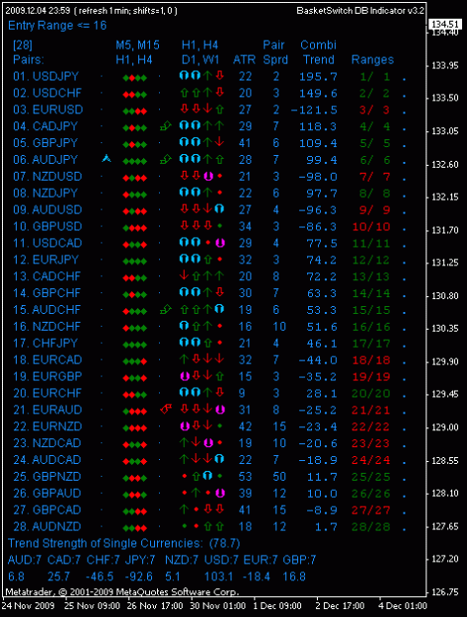Click the '2009.12.04 23:59' timestamp text
This screenshot has width=467, height=617.
(x=38, y=11)
